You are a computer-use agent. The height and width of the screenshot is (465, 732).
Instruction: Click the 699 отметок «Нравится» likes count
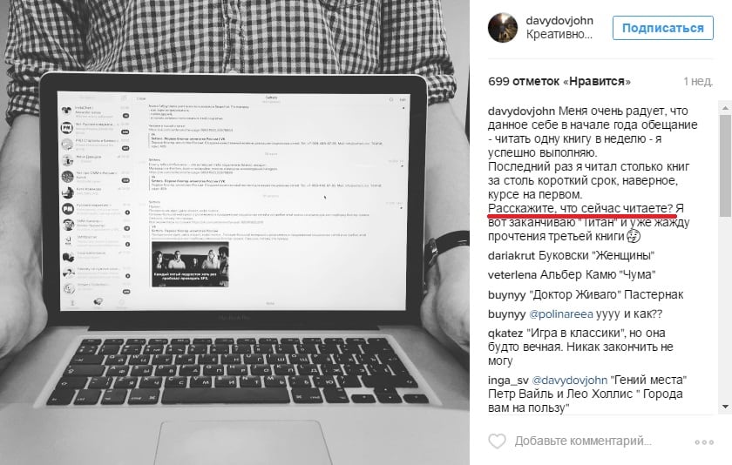(559, 81)
